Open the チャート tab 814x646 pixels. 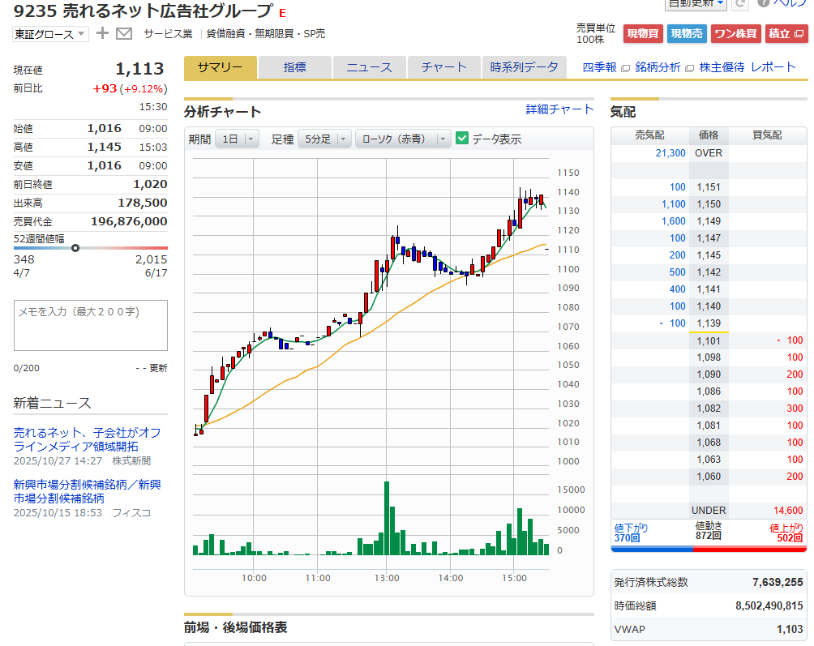tap(443, 67)
